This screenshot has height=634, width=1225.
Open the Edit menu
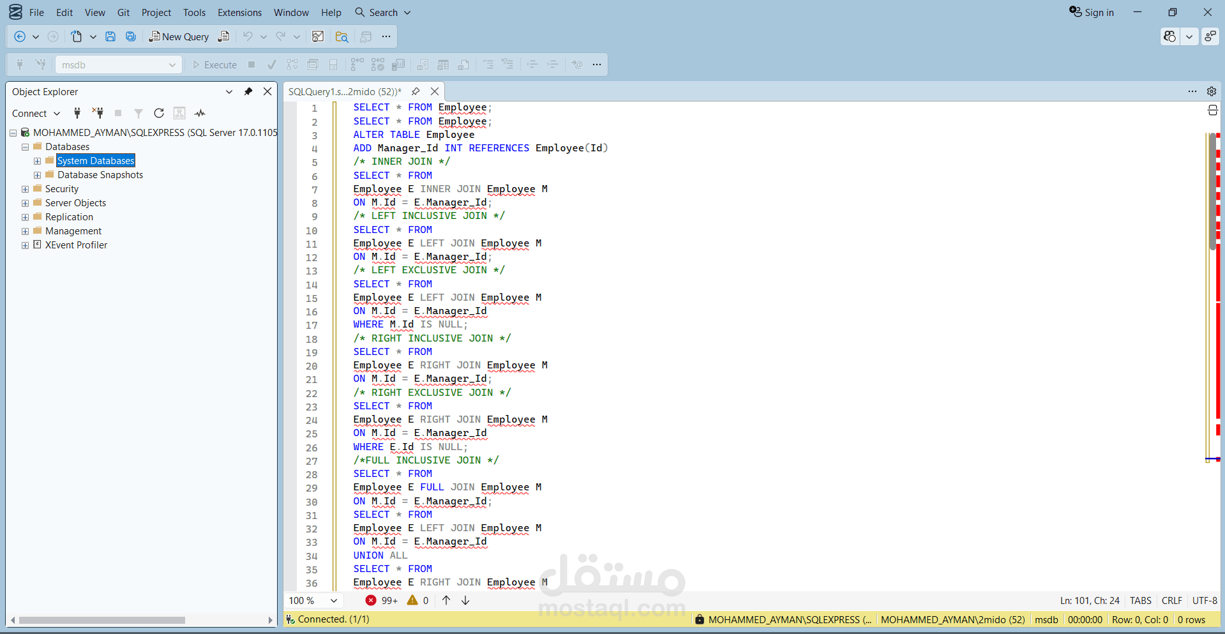64,12
